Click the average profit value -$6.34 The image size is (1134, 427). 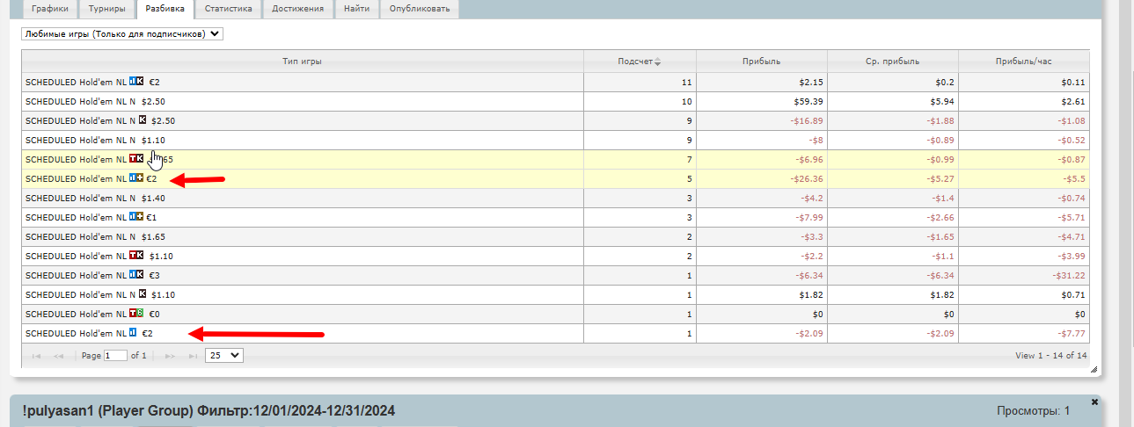point(940,275)
